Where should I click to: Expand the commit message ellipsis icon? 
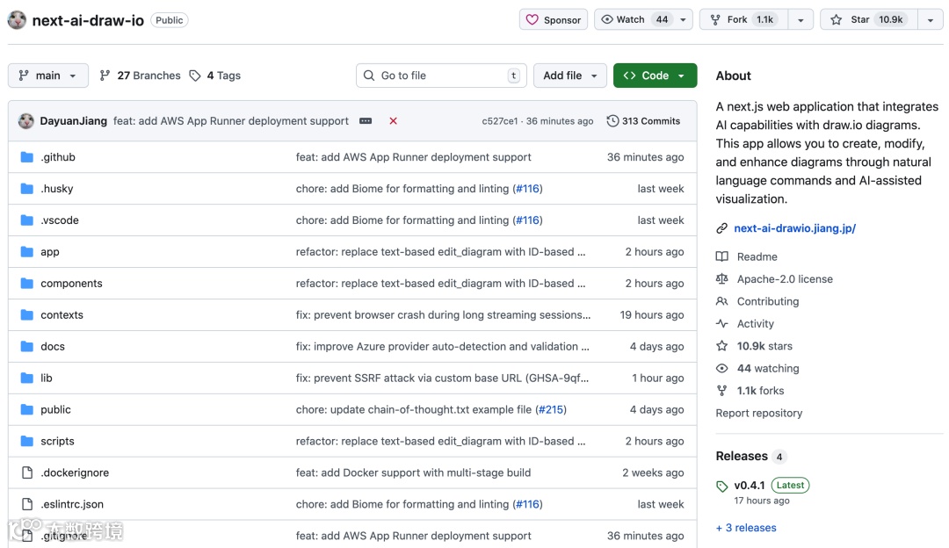pos(366,121)
